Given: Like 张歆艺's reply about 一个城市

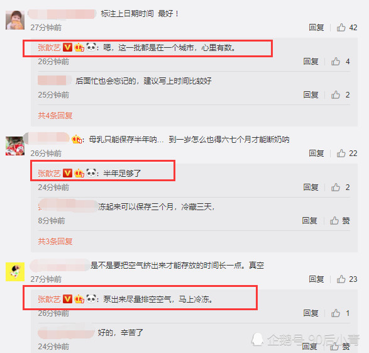Looking at the screenshot, I should pos(336,62).
